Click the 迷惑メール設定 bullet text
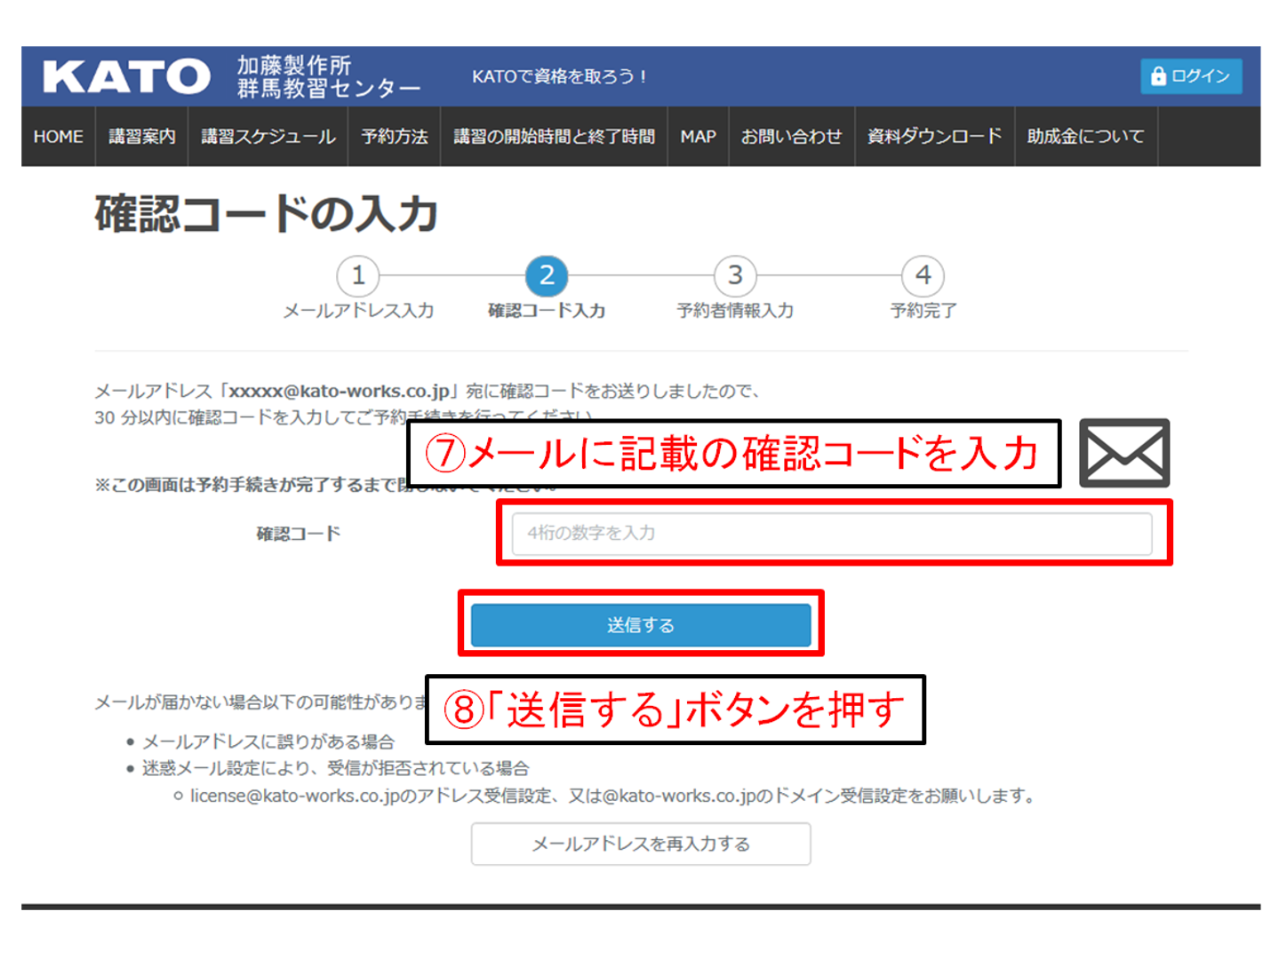 (336, 768)
